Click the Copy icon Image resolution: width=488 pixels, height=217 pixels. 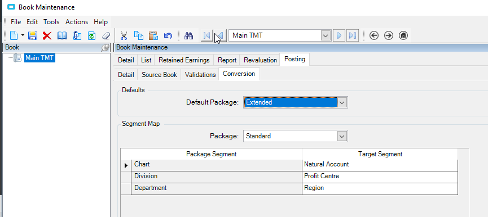[138, 35]
